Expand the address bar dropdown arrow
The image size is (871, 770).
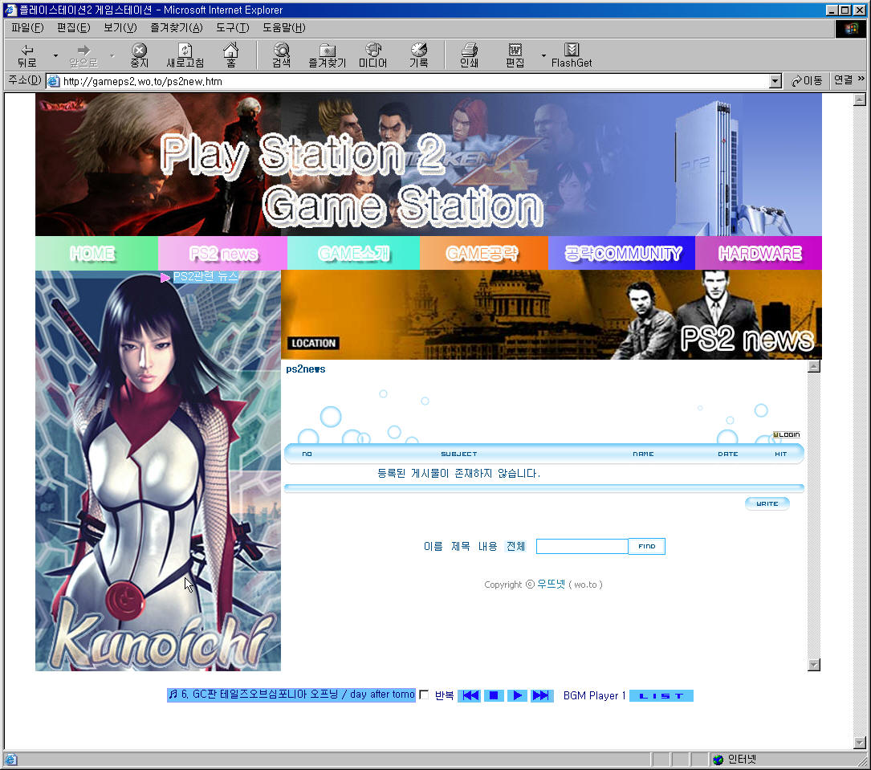pyautogui.click(x=775, y=81)
